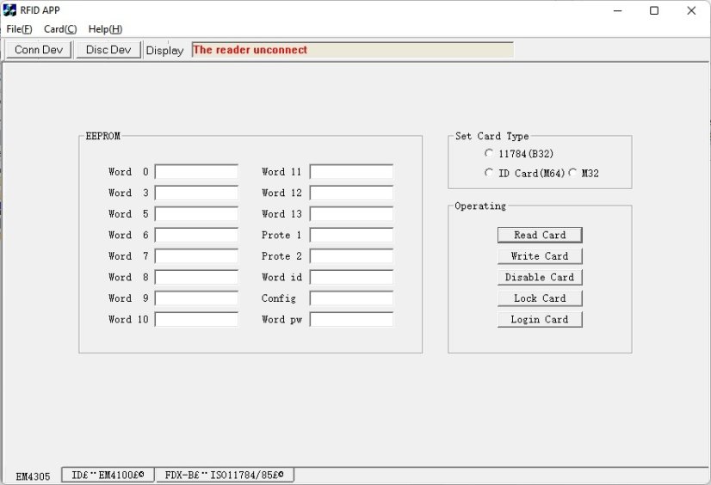Focus the Word 5 input field
The image size is (711, 485).
pyautogui.click(x=196, y=214)
